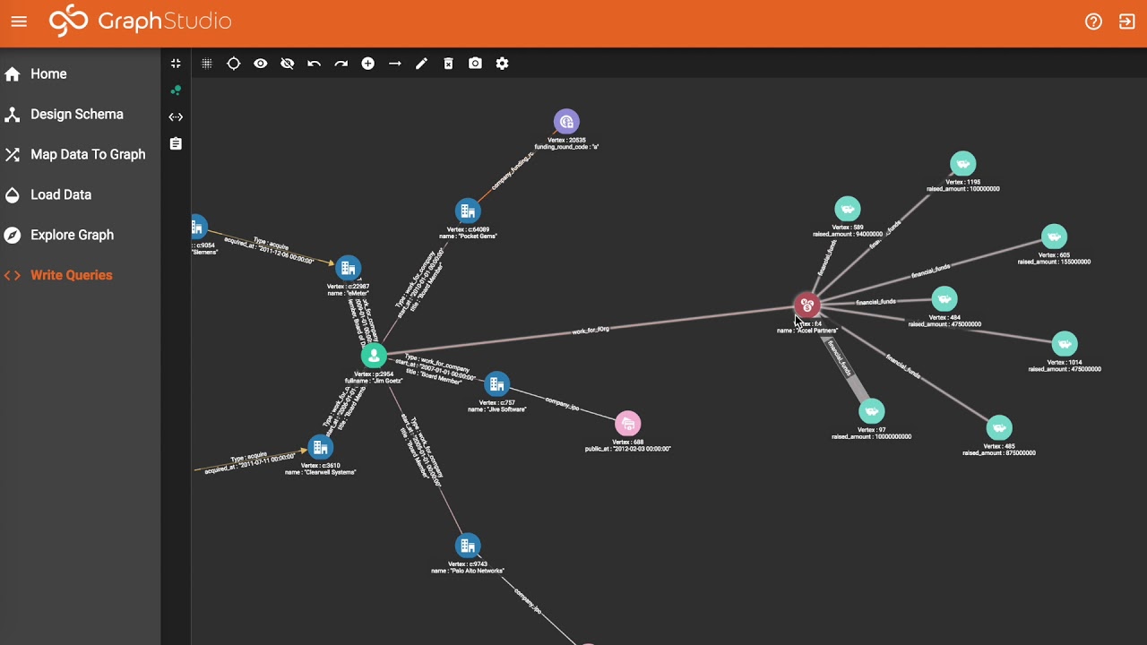Select the funding round vertex 20535
The height and width of the screenshot is (645, 1147).
[x=566, y=122]
